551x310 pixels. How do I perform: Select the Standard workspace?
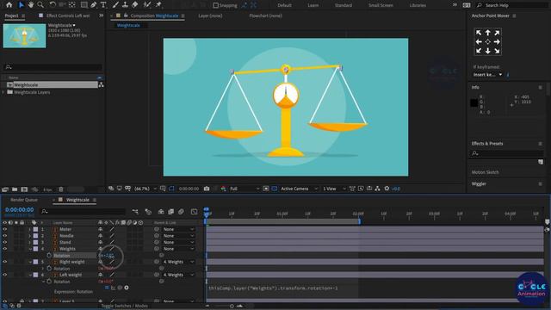click(344, 5)
